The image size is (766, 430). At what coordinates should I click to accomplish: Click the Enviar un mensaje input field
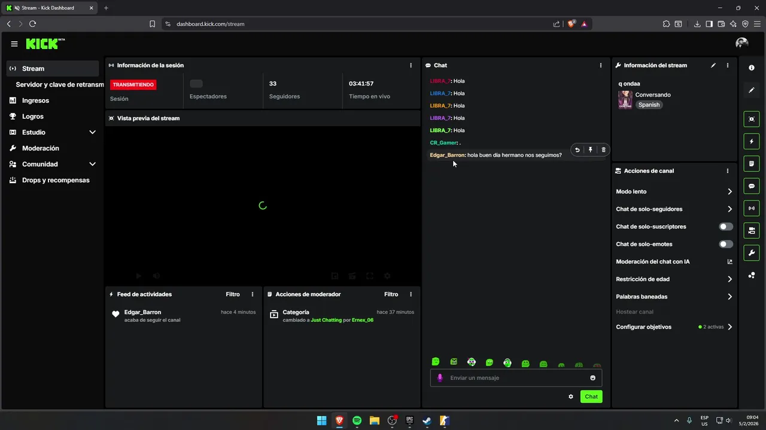[x=516, y=378]
